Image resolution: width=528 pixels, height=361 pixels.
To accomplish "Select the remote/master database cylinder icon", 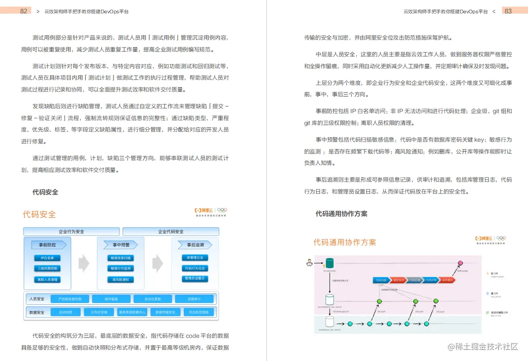I will pyautogui.click(x=330, y=263).
